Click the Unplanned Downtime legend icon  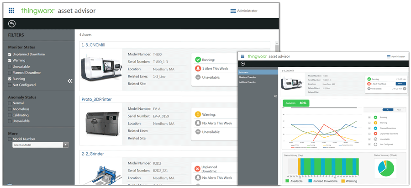point(375,134)
